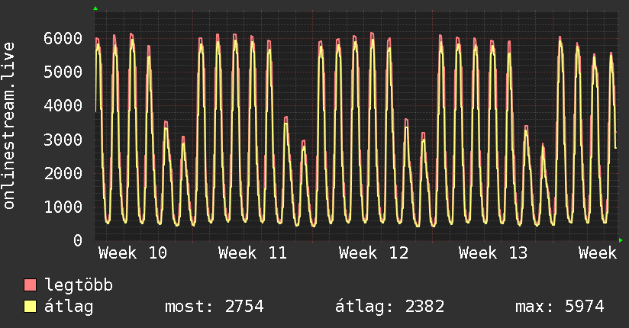
Task: Click the Week 11 axis label
Action: point(253,253)
